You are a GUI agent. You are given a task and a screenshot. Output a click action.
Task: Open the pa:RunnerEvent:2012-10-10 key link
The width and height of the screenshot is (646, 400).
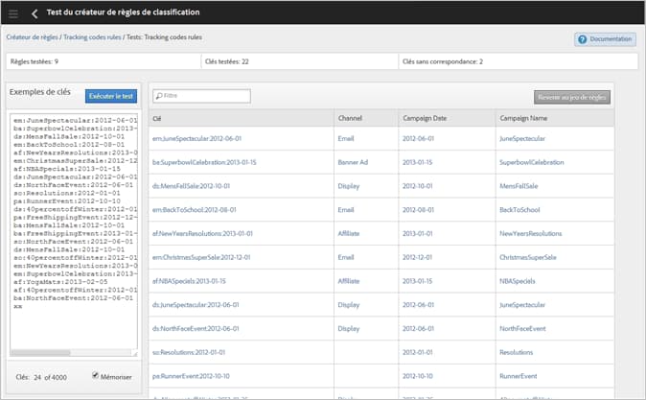point(191,376)
